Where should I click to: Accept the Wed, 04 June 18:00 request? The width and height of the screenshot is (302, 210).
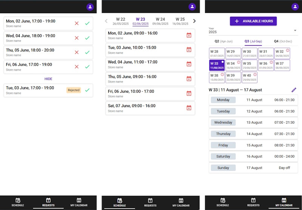coord(87,38)
